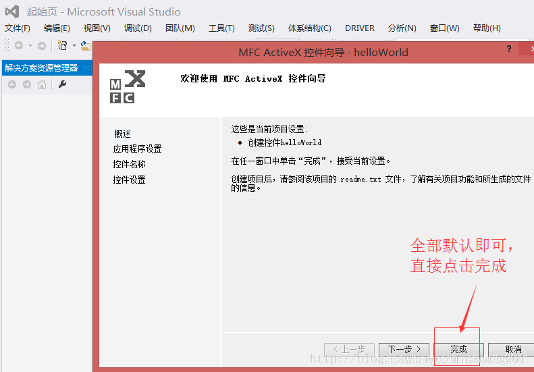Click the main toolbar navigate backward icon
534x372 pixels.
click(19, 45)
